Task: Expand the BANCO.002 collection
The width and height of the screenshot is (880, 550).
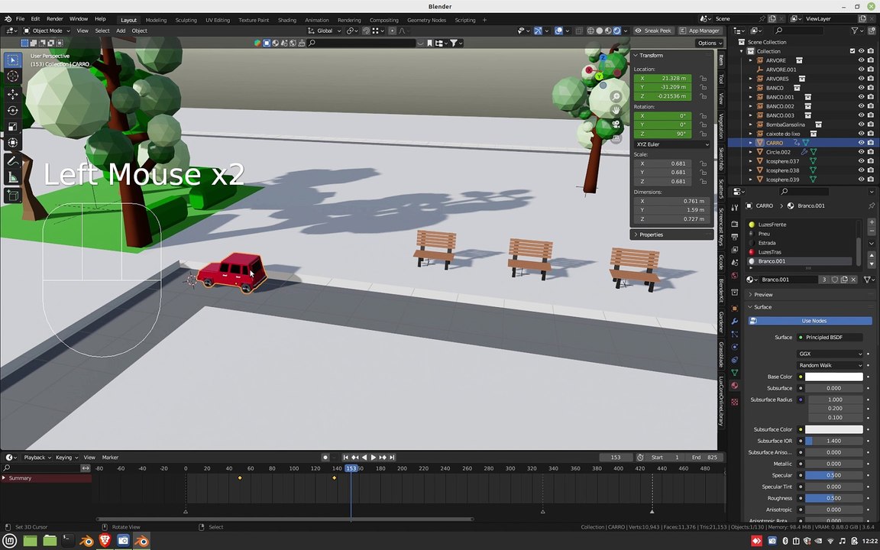Action: pyautogui.click(x=750, y=106)
